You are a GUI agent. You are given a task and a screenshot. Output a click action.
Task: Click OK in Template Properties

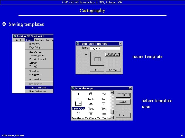click(97, 70)
